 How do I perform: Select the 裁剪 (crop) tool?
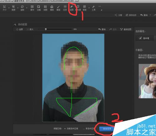coord(13,8)
